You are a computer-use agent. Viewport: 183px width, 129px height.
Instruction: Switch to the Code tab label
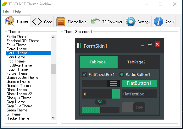tap(48, 22)
